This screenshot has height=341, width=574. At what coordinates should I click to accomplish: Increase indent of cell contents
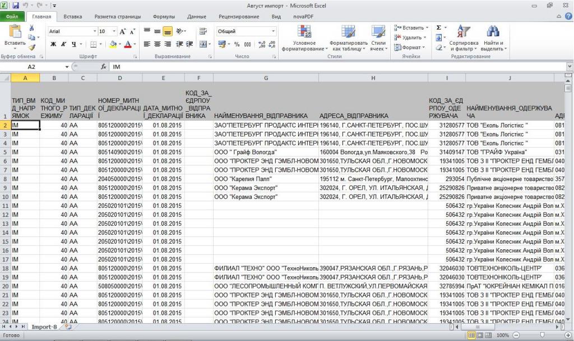click(x=189, y=44)
